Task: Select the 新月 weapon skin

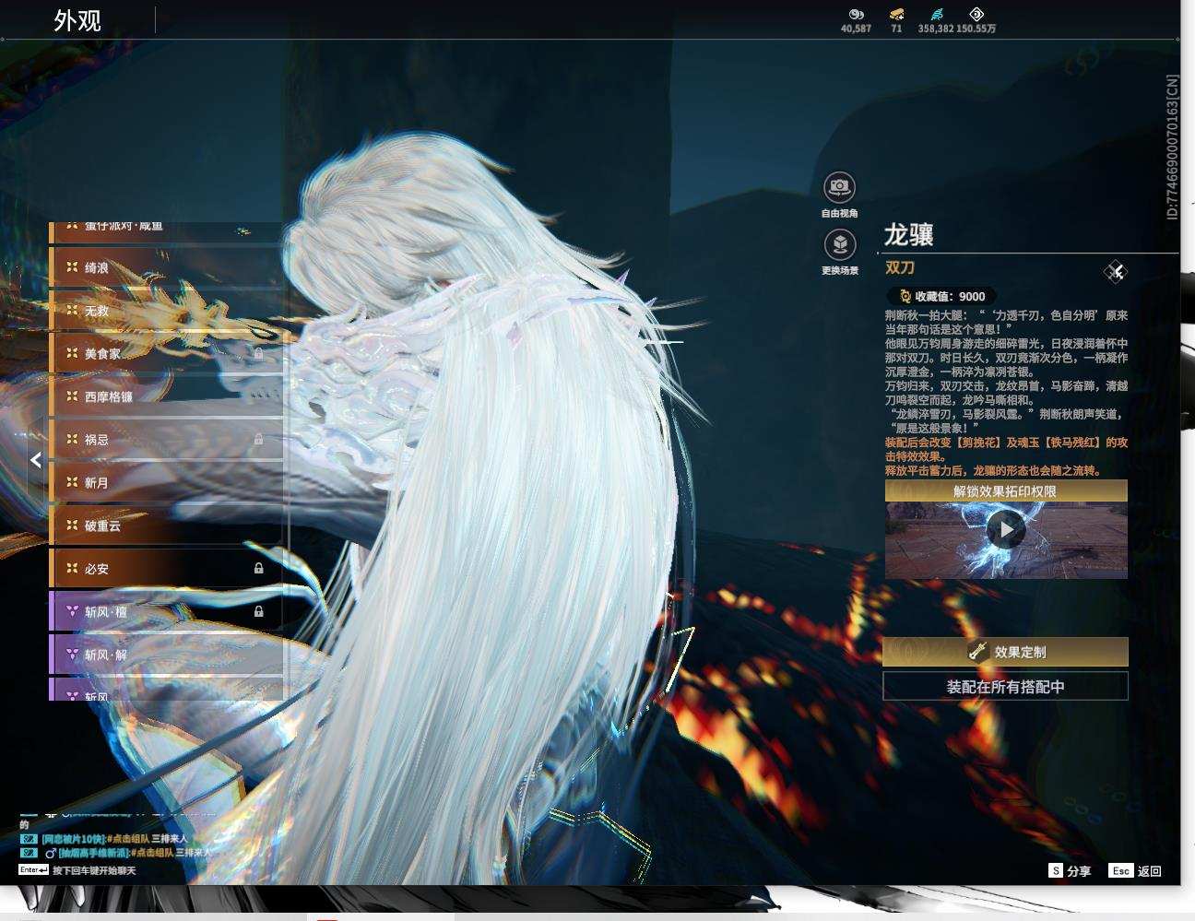Action: (166, 483)
